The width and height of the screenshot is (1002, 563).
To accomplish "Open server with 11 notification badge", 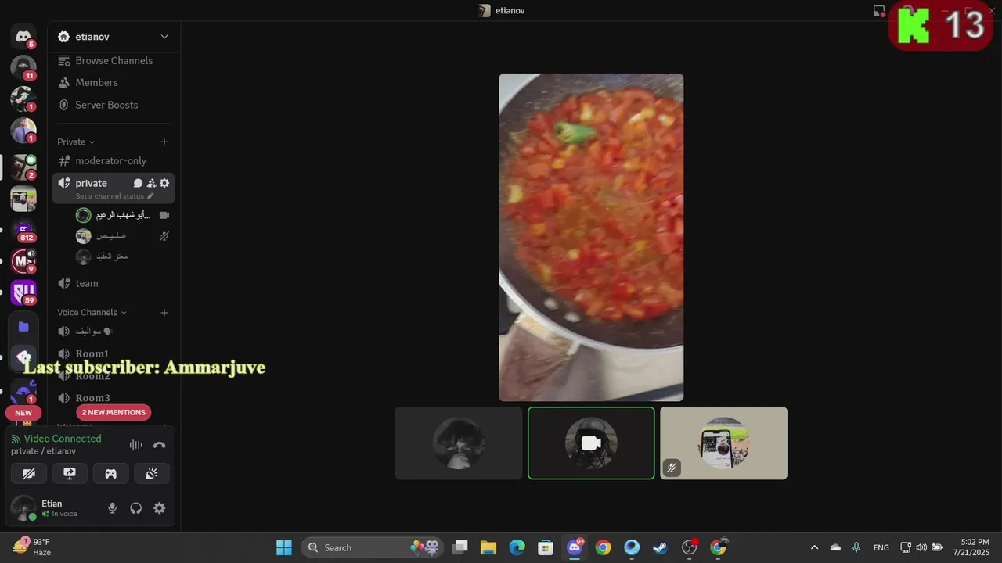I will click(x=23, y=67).
